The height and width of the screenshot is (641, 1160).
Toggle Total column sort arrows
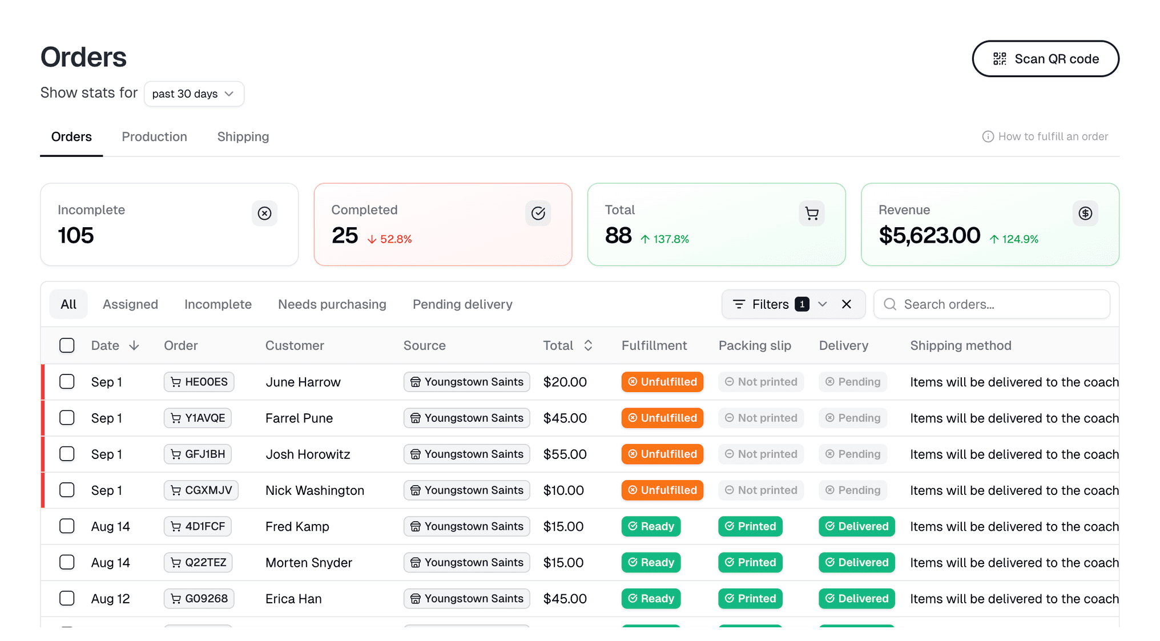(x=588, y=345)
